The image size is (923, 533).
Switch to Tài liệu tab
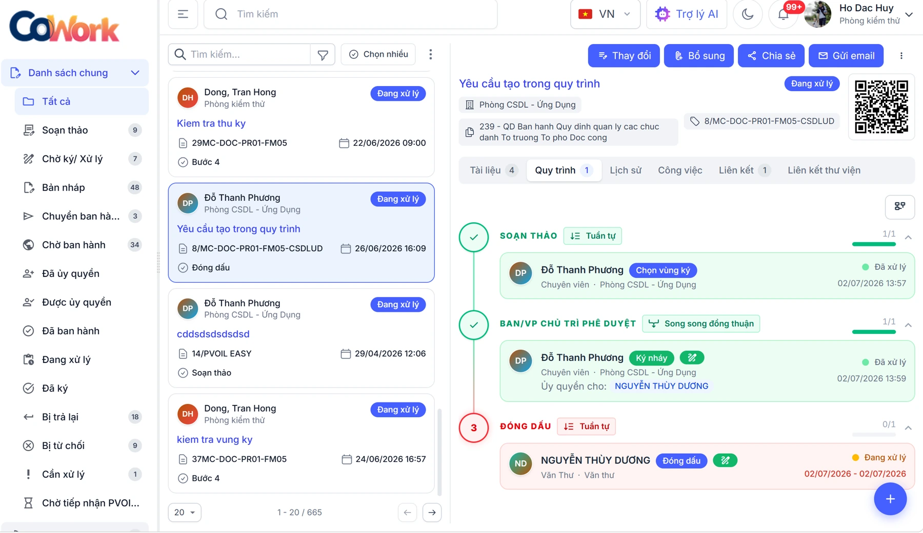(493, 170)
